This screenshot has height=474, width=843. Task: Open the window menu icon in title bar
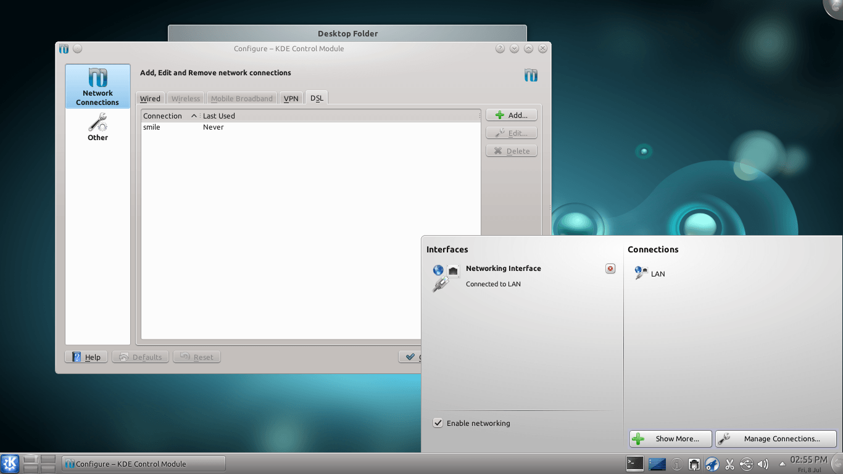click(64, 49)
